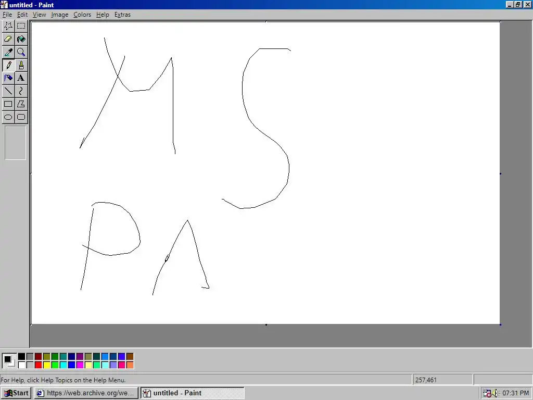Screen dimensions: 533x400
Task: Select the Pencil tool
Action: [8, 65]
